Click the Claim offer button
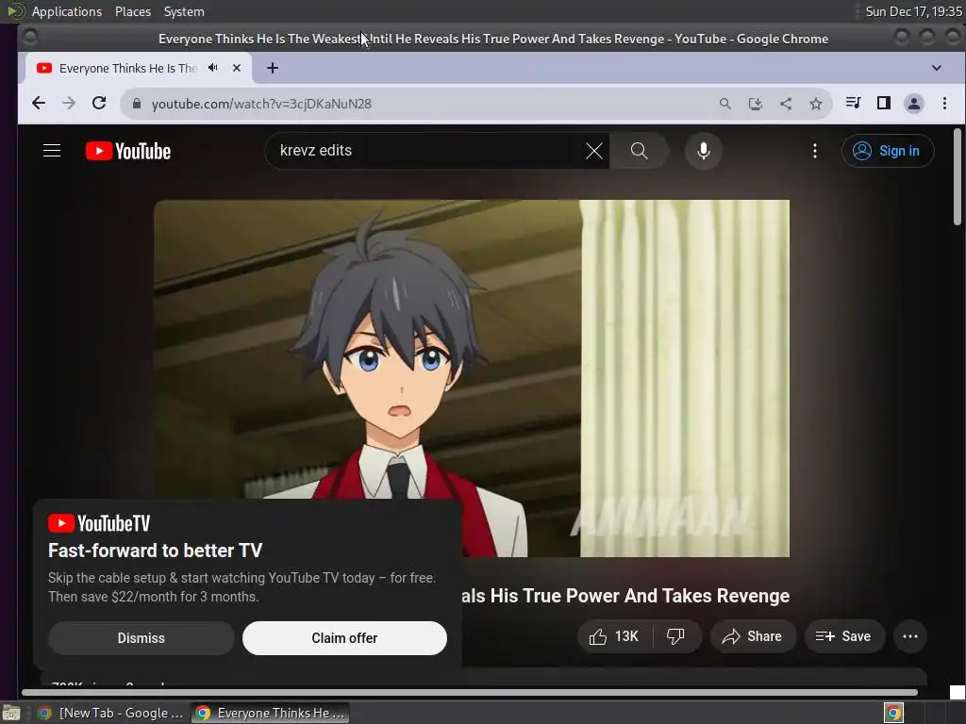Viewport: 966px width, 724px height. point(344,638)
